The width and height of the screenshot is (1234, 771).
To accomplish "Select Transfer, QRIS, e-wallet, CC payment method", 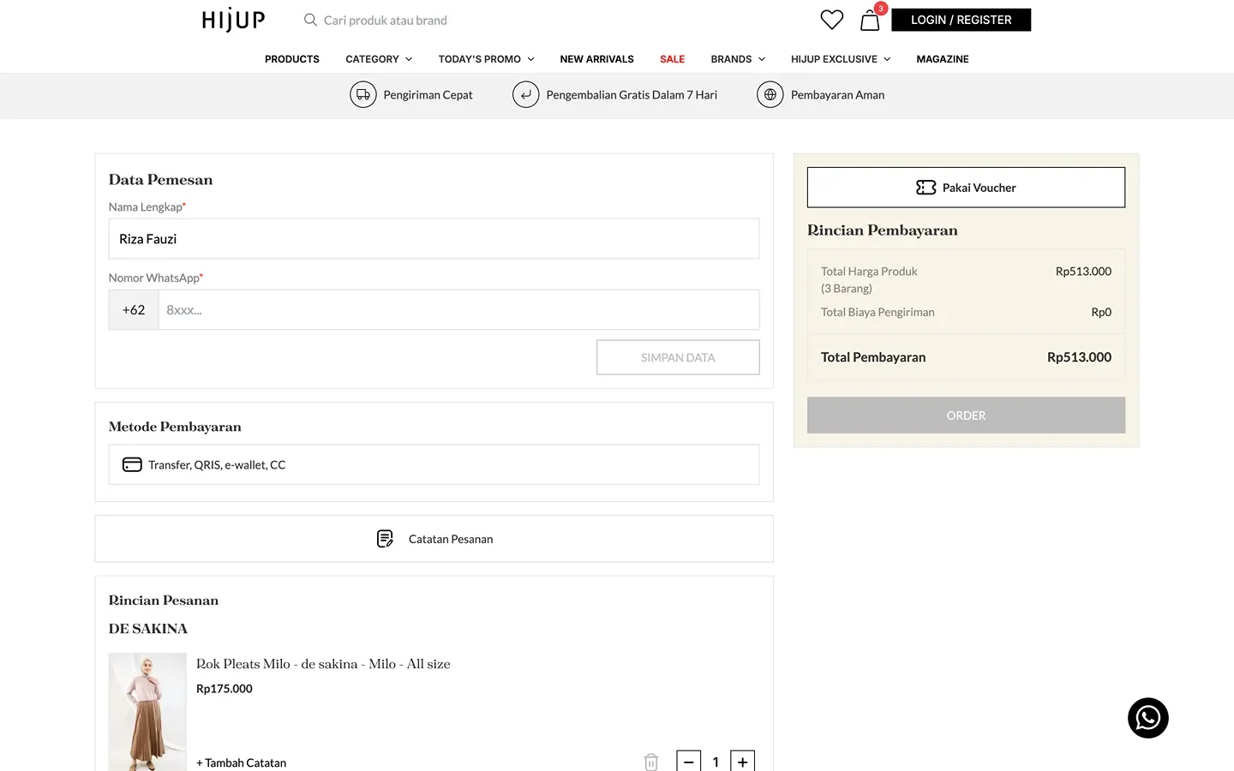I will click(434, 464).
